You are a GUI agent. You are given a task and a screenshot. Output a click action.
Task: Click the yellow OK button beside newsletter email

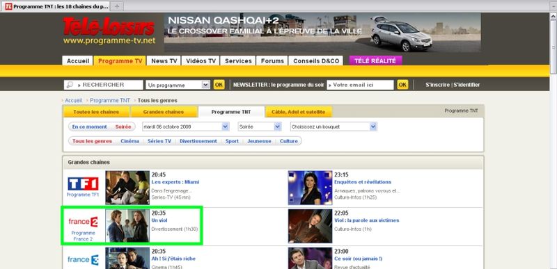pos(402,85)
